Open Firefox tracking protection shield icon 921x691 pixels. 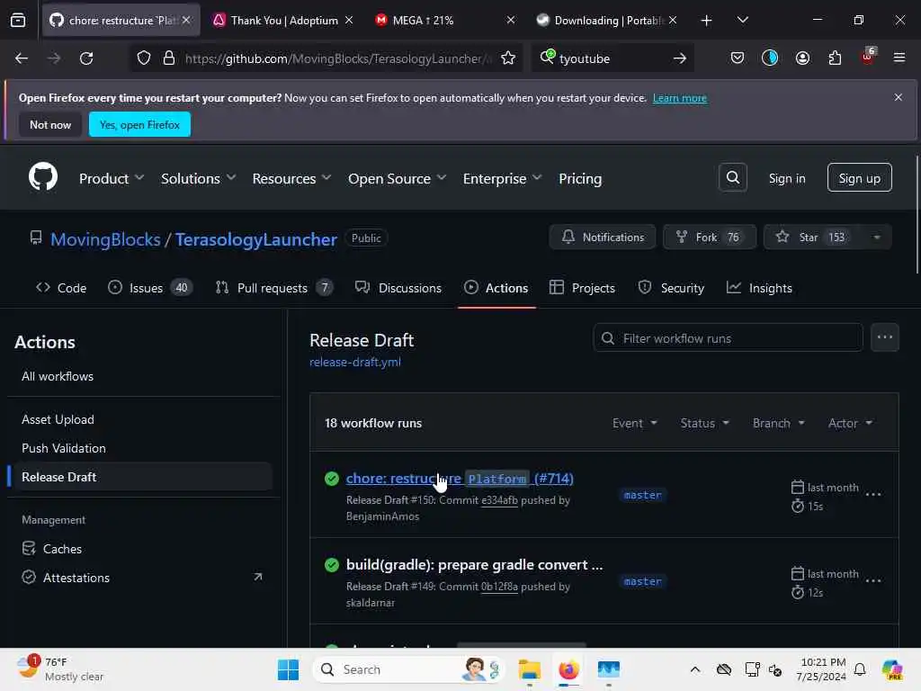click(144, 58)
